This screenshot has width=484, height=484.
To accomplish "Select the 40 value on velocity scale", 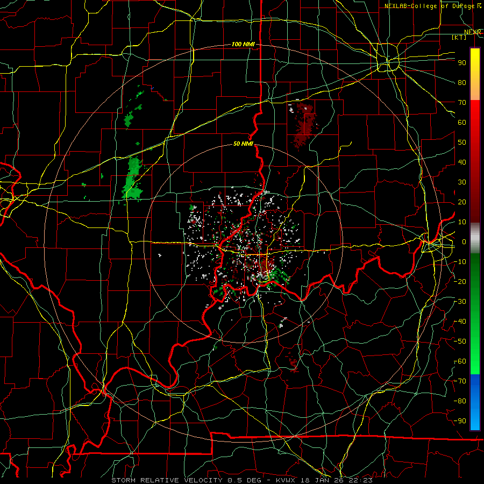I will tap(462, 162).
